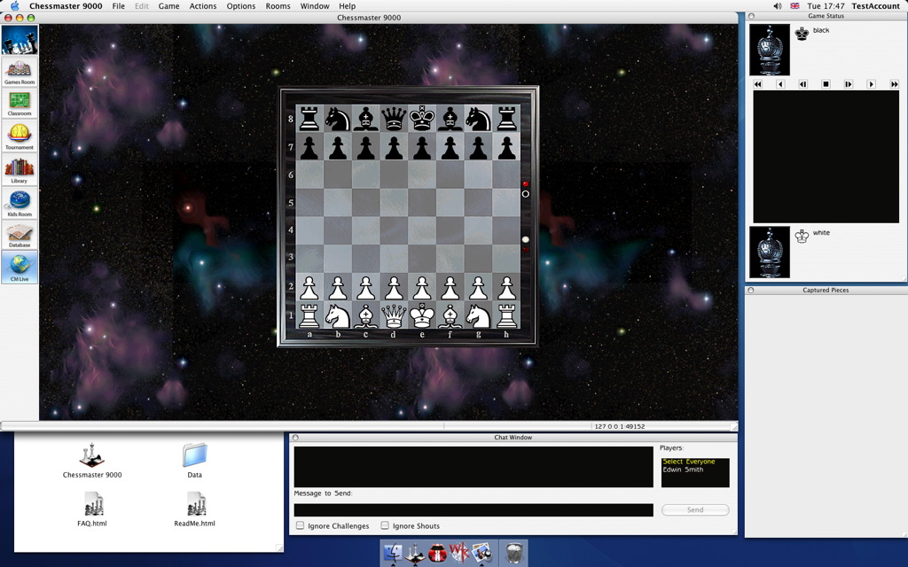The width and height of the screenshot is (908, 567).
Task: Open the Actions menu
Action: 203,6
